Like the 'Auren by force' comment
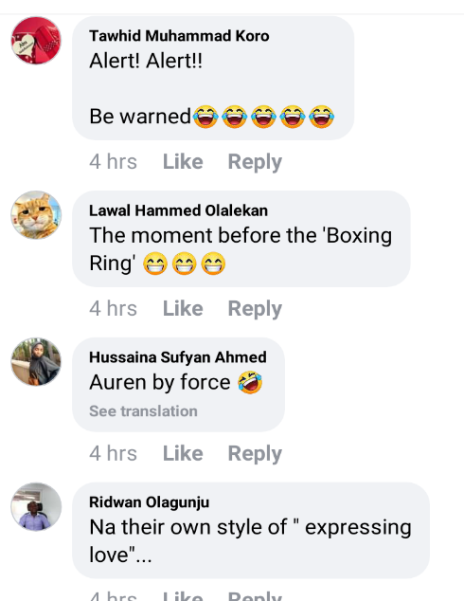The width and height of the screenshot is (464, 601). pyautogui.click(x=183, y=453)
